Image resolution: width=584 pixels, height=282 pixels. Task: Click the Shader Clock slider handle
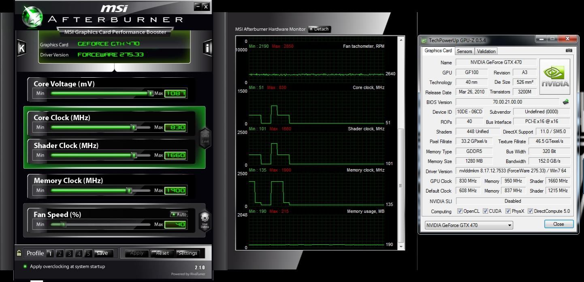click(134, 155)
